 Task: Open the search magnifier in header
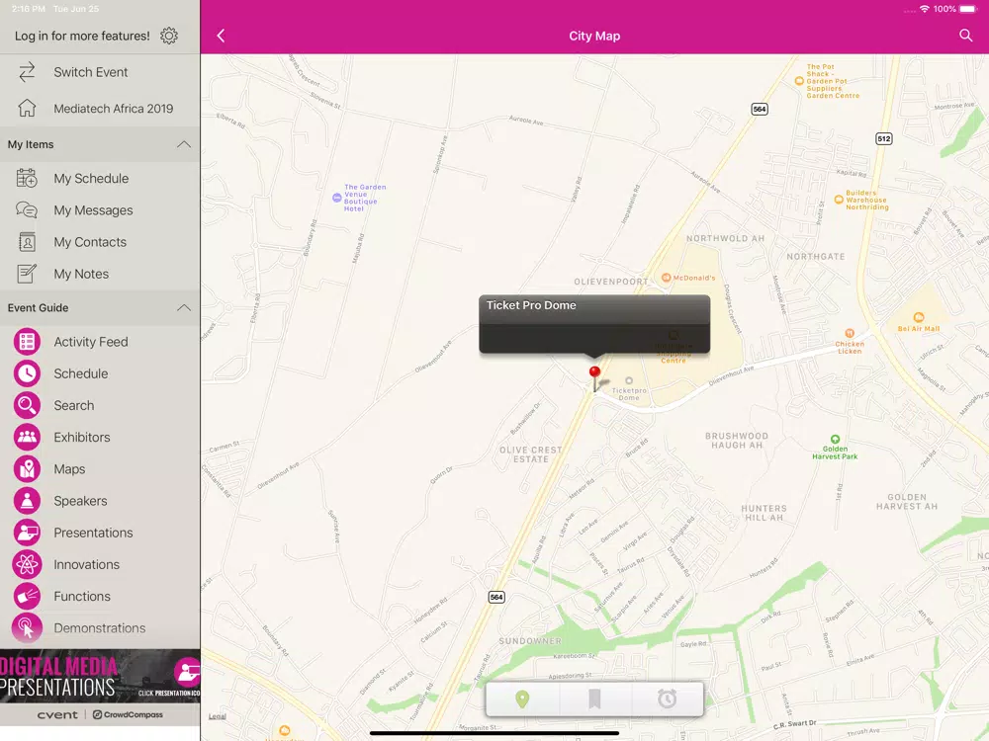click(965, 36)
